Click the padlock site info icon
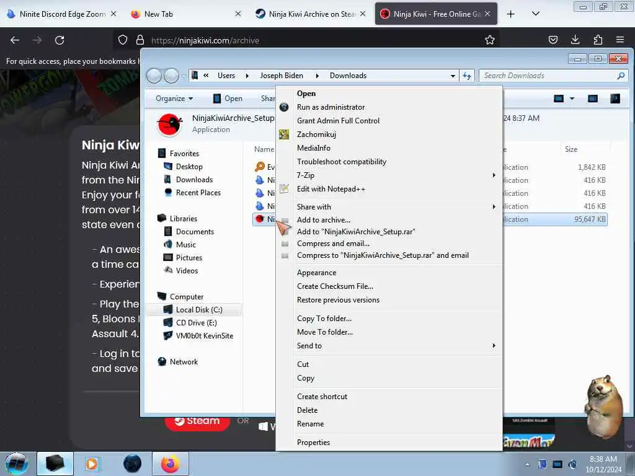The image size is (635, 476). coord(140,40)
